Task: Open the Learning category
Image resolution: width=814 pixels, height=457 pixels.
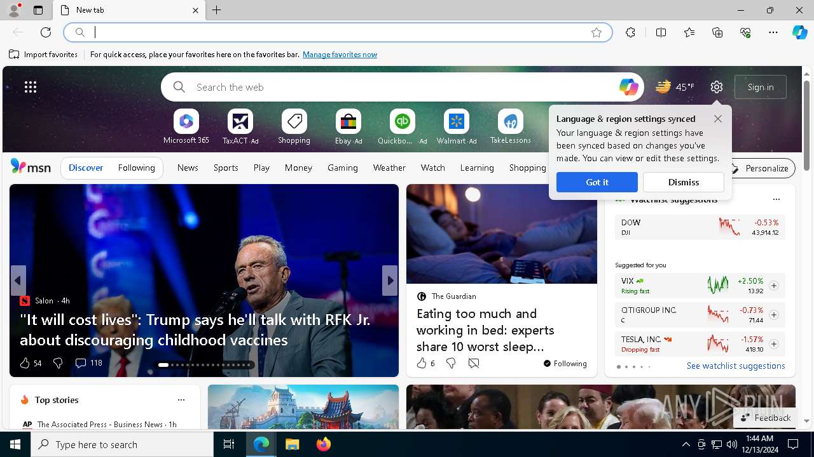Action: [x=477, y=168]
